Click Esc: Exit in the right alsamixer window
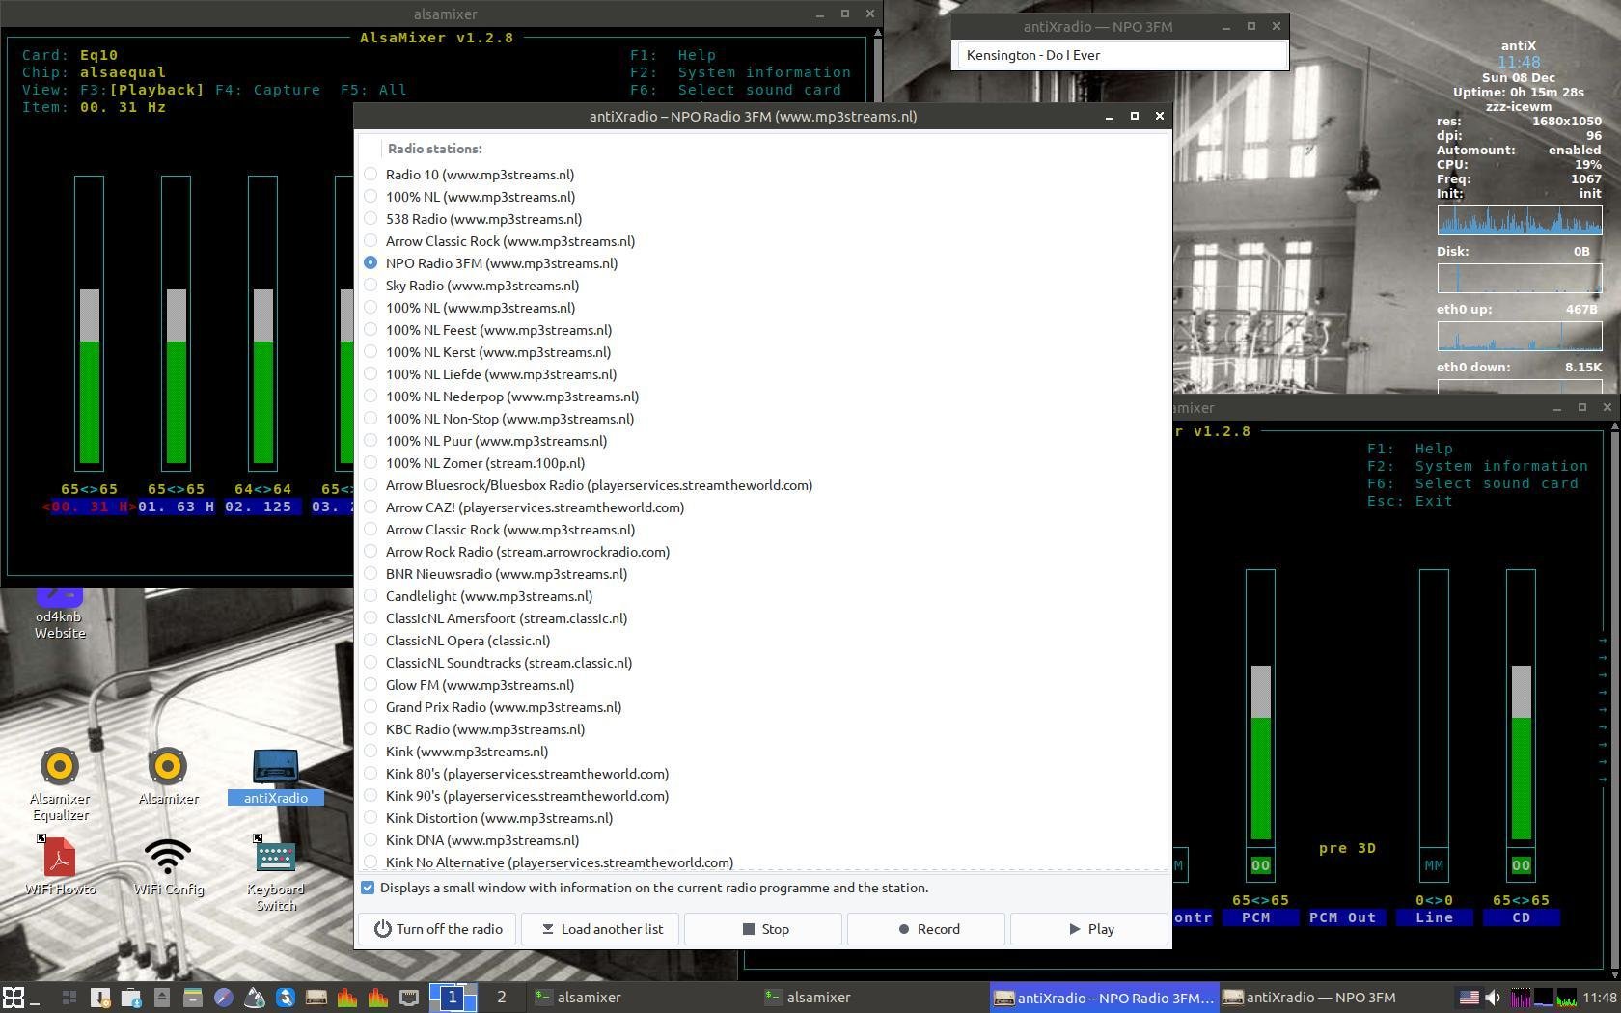This screenshot has height=1013, width=1621. [x=1410, y=501]
